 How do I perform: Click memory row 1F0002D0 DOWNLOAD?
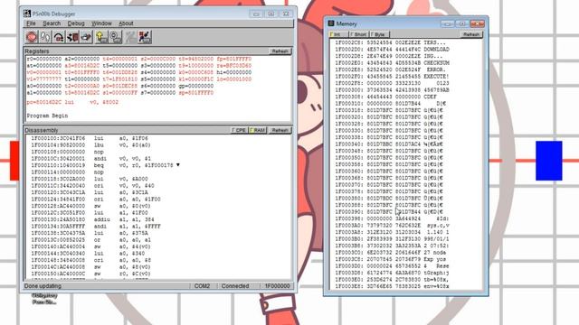pyautogui.click(x=392, y=50)
